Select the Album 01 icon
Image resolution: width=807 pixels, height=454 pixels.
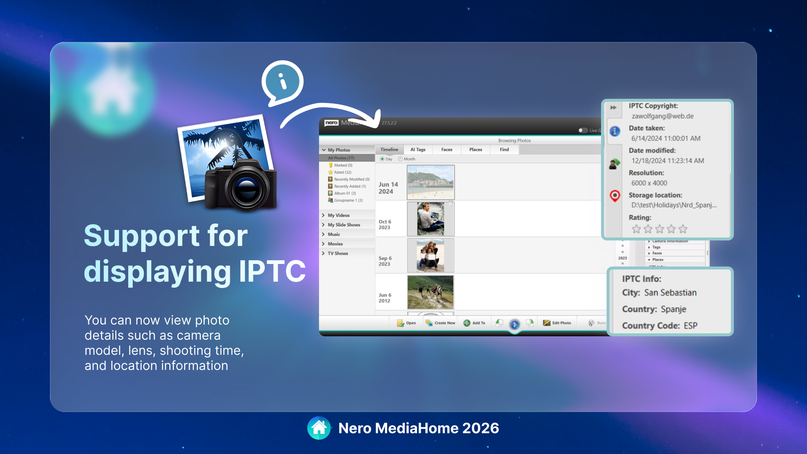pos(331,193)
